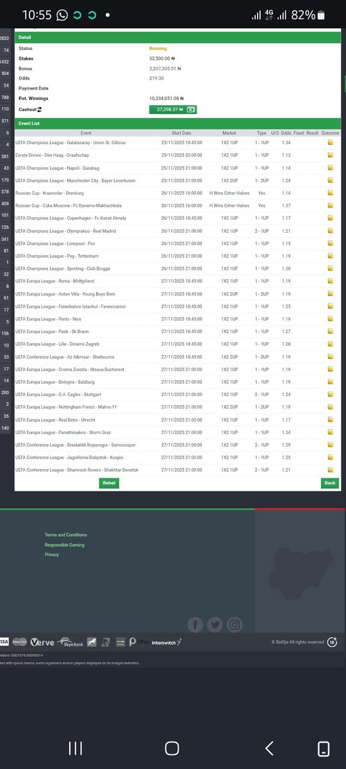Click the Detail section header
346x769 pixels.
177,38
